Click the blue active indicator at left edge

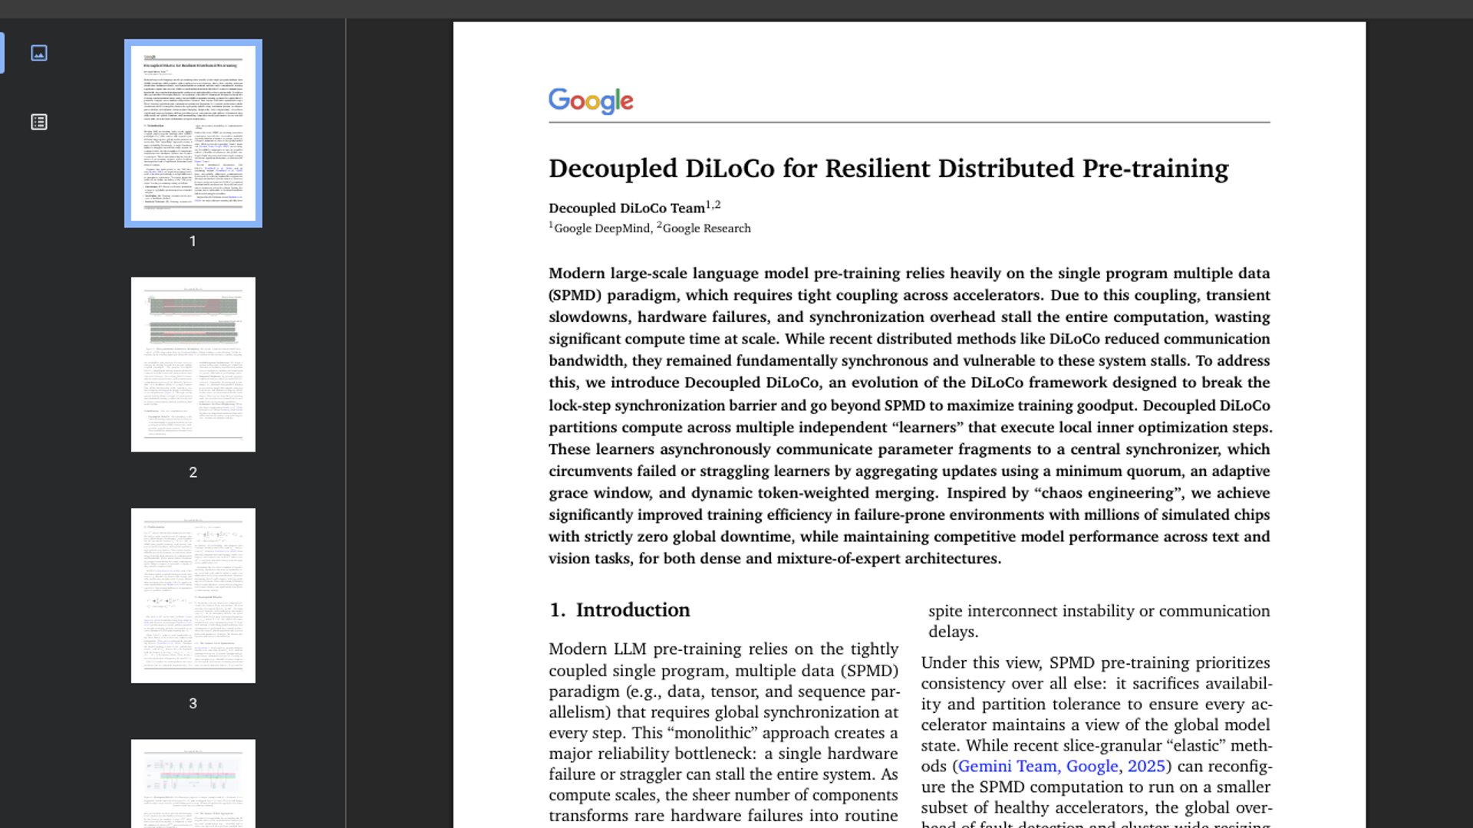pos(2,53)
